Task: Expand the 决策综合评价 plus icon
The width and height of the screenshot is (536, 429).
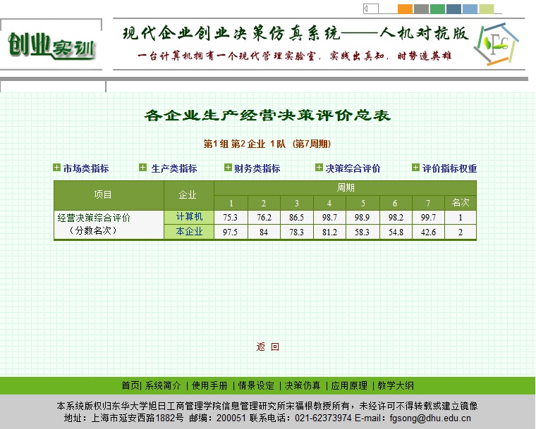Action: click(x=319, y=168)
